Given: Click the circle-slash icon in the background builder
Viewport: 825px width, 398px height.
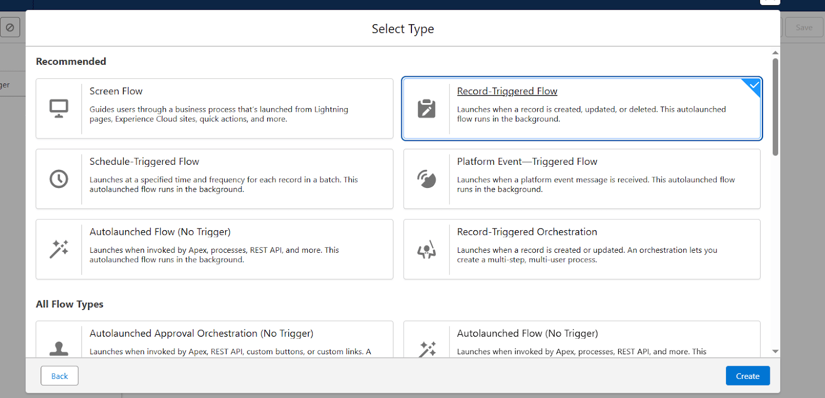Looking at the screenshot, I should click(x=10, y=27).
